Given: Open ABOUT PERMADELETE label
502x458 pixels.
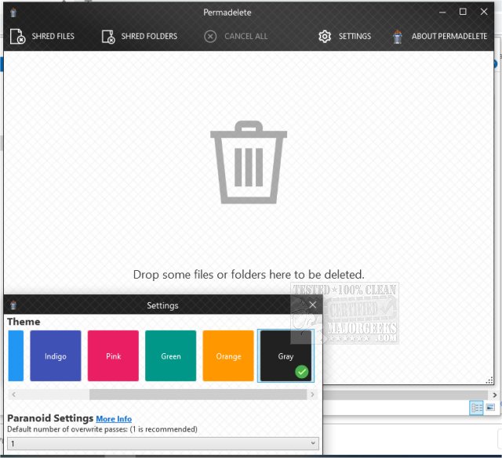Looking at the screenshot, I should [449, 36].
